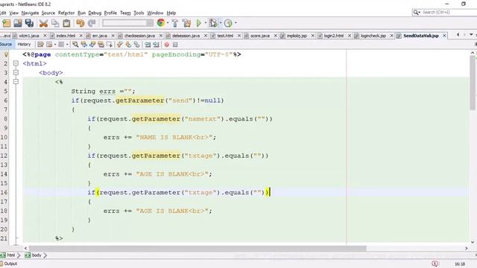
Task: Open the Run Project dropdown arrow
Action: (x=206, y=23)
